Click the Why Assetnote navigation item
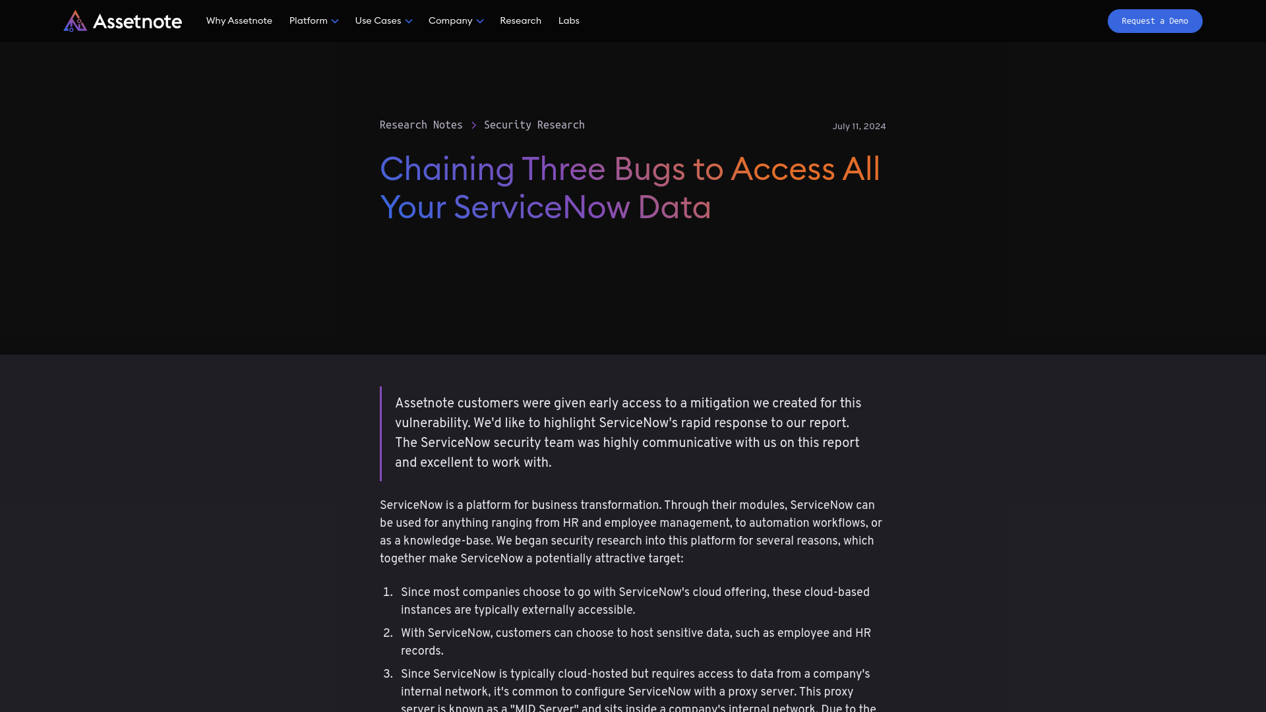Image resolution: width=1266 pixels, height=712 pixels. (x=239, y=20)
